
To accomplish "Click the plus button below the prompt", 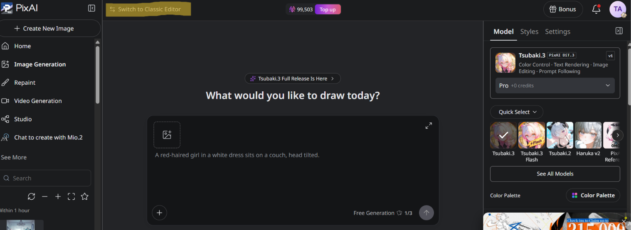I will click(159, 213).
